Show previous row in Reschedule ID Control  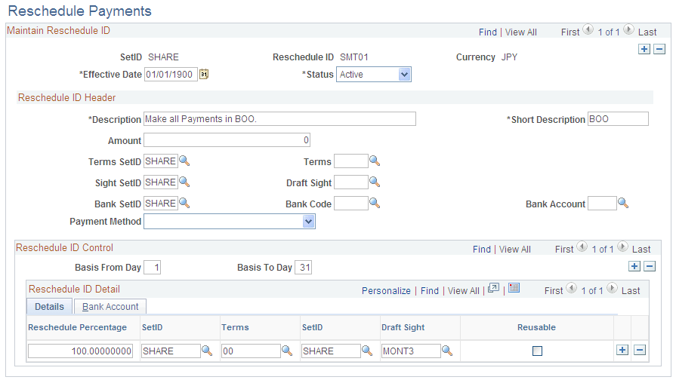(582, 247)
